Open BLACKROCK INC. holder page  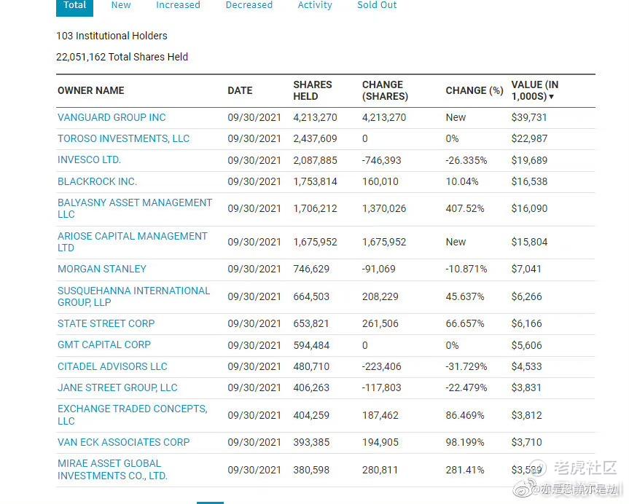point(97,181)
